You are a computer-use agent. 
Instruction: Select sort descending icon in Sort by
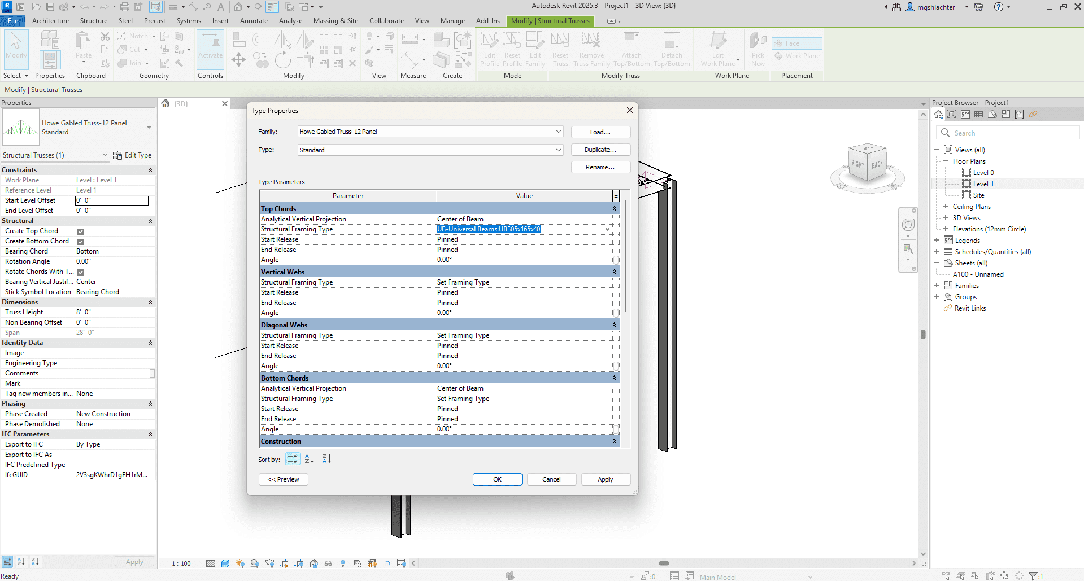tap(326, 459)
